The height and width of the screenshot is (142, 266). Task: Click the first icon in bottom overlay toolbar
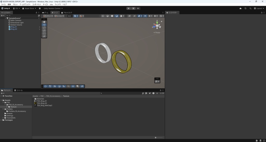pos(45,86)
